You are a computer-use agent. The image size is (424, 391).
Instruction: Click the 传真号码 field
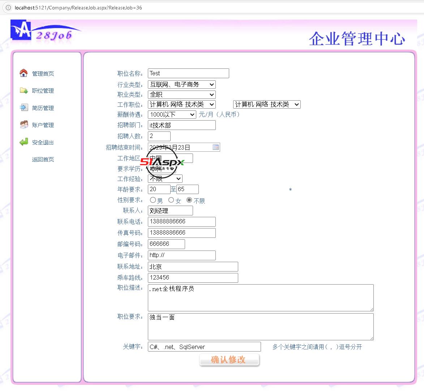tap(182, 233)
